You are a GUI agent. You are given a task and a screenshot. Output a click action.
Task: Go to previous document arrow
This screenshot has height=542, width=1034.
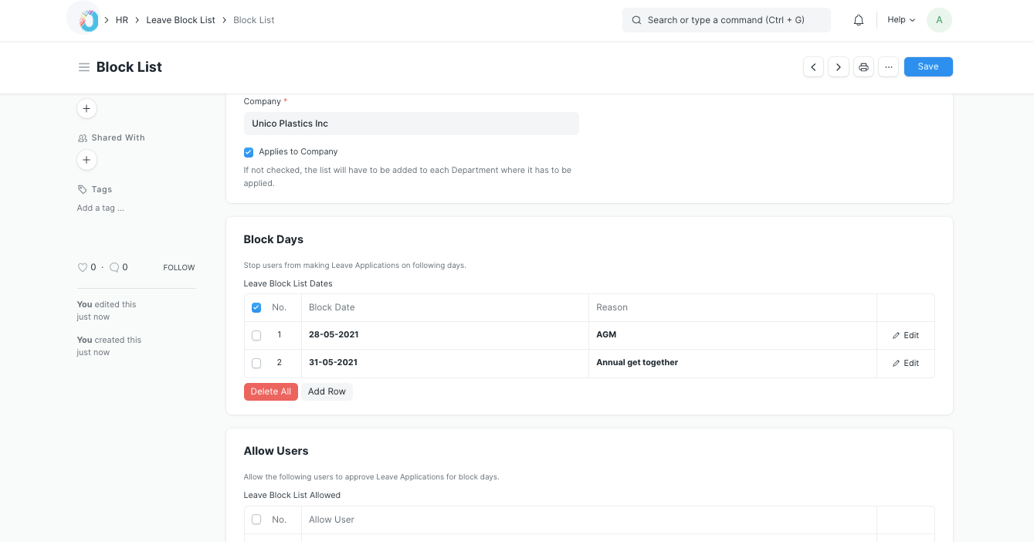(813, 67)
